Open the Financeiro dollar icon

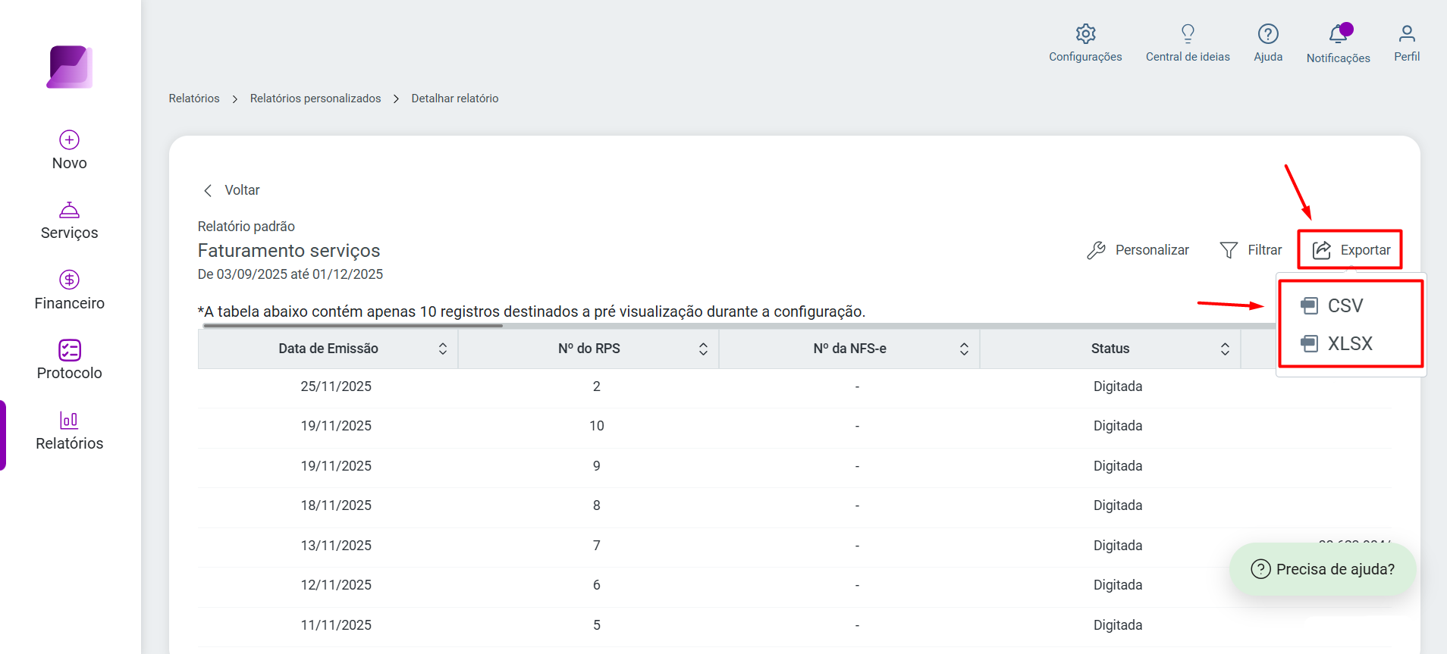(70, 280)
